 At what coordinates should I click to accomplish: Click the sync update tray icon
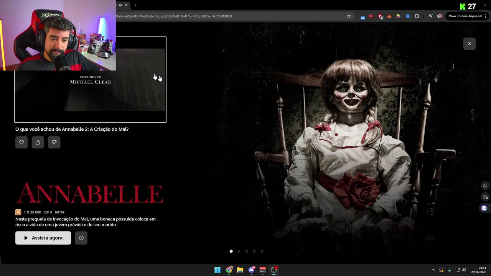442,270
